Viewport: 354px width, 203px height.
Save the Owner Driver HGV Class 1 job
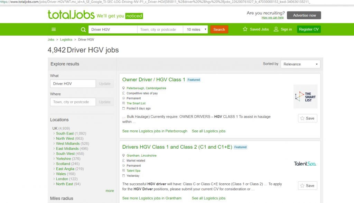click(x=307, y=118)
